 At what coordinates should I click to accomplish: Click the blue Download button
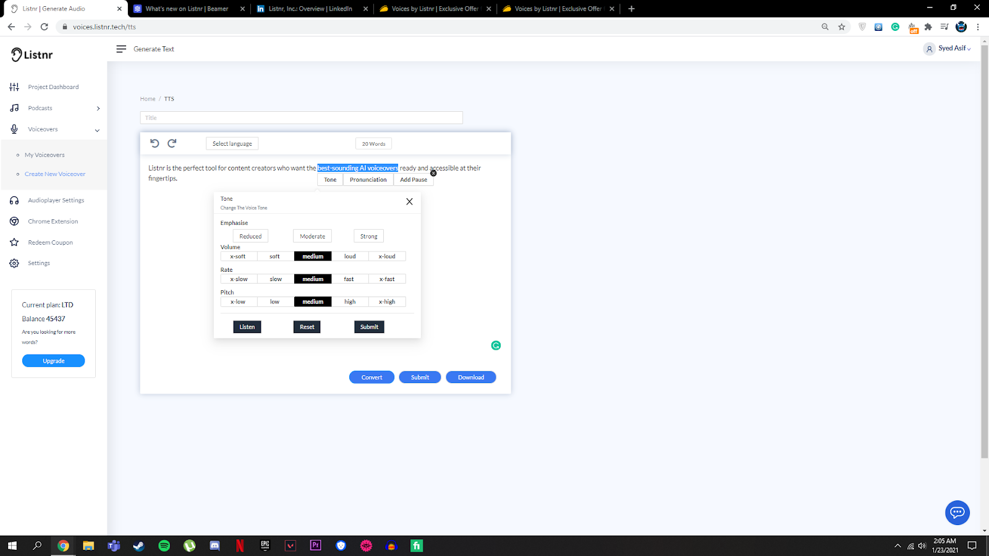click(x=471, y=377)
